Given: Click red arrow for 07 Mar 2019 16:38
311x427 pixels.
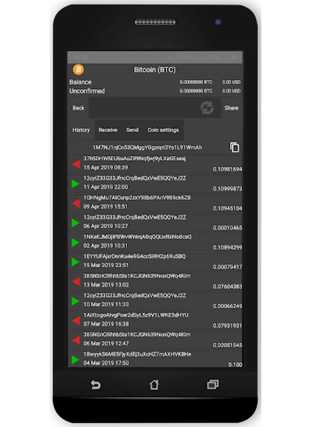Looking at the screenshot, I should (x=76, y=321).
